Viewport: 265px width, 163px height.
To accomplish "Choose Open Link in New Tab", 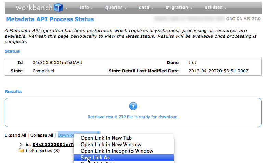I will pos(106,138).
